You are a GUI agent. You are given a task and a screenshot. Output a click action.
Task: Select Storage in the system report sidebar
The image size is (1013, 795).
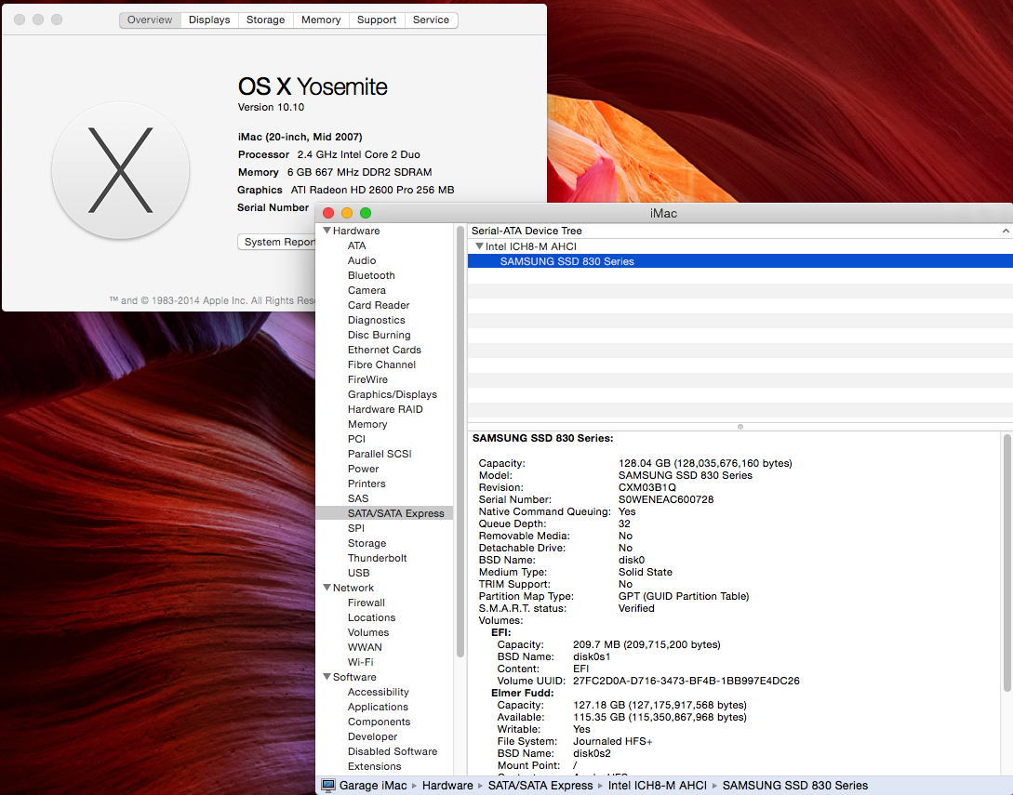(x=367, y=543)
